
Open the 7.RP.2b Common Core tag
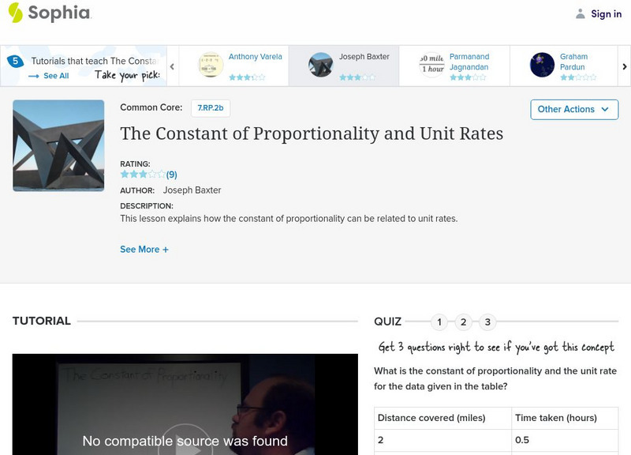pos(211,108)
